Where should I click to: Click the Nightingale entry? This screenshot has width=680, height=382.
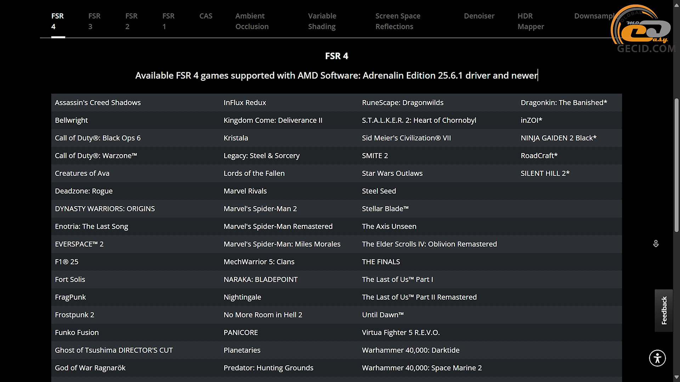click(x=242, y=297)
